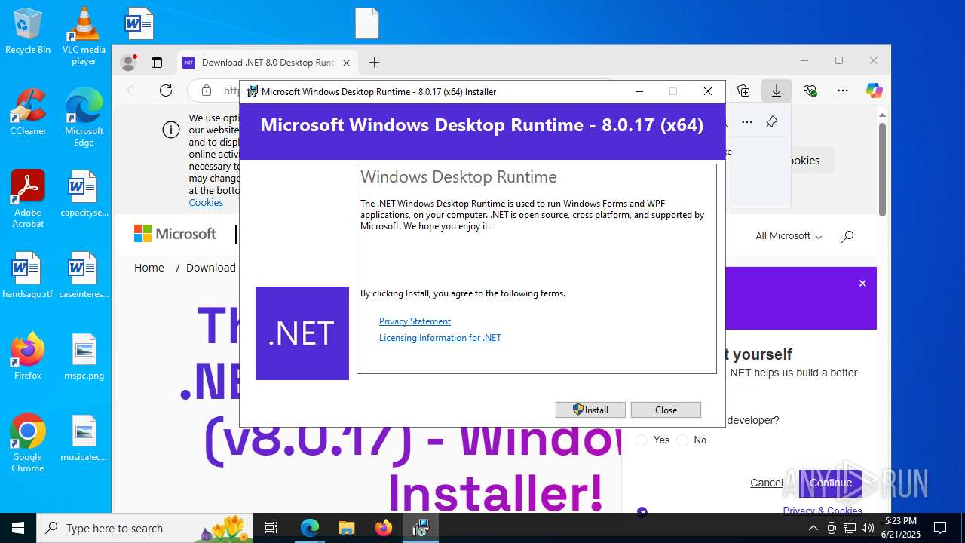Image resolution: width=965 pixels, height=543 pixels.
Task: Open Firefox desktop shortcut
Action: 28,356
